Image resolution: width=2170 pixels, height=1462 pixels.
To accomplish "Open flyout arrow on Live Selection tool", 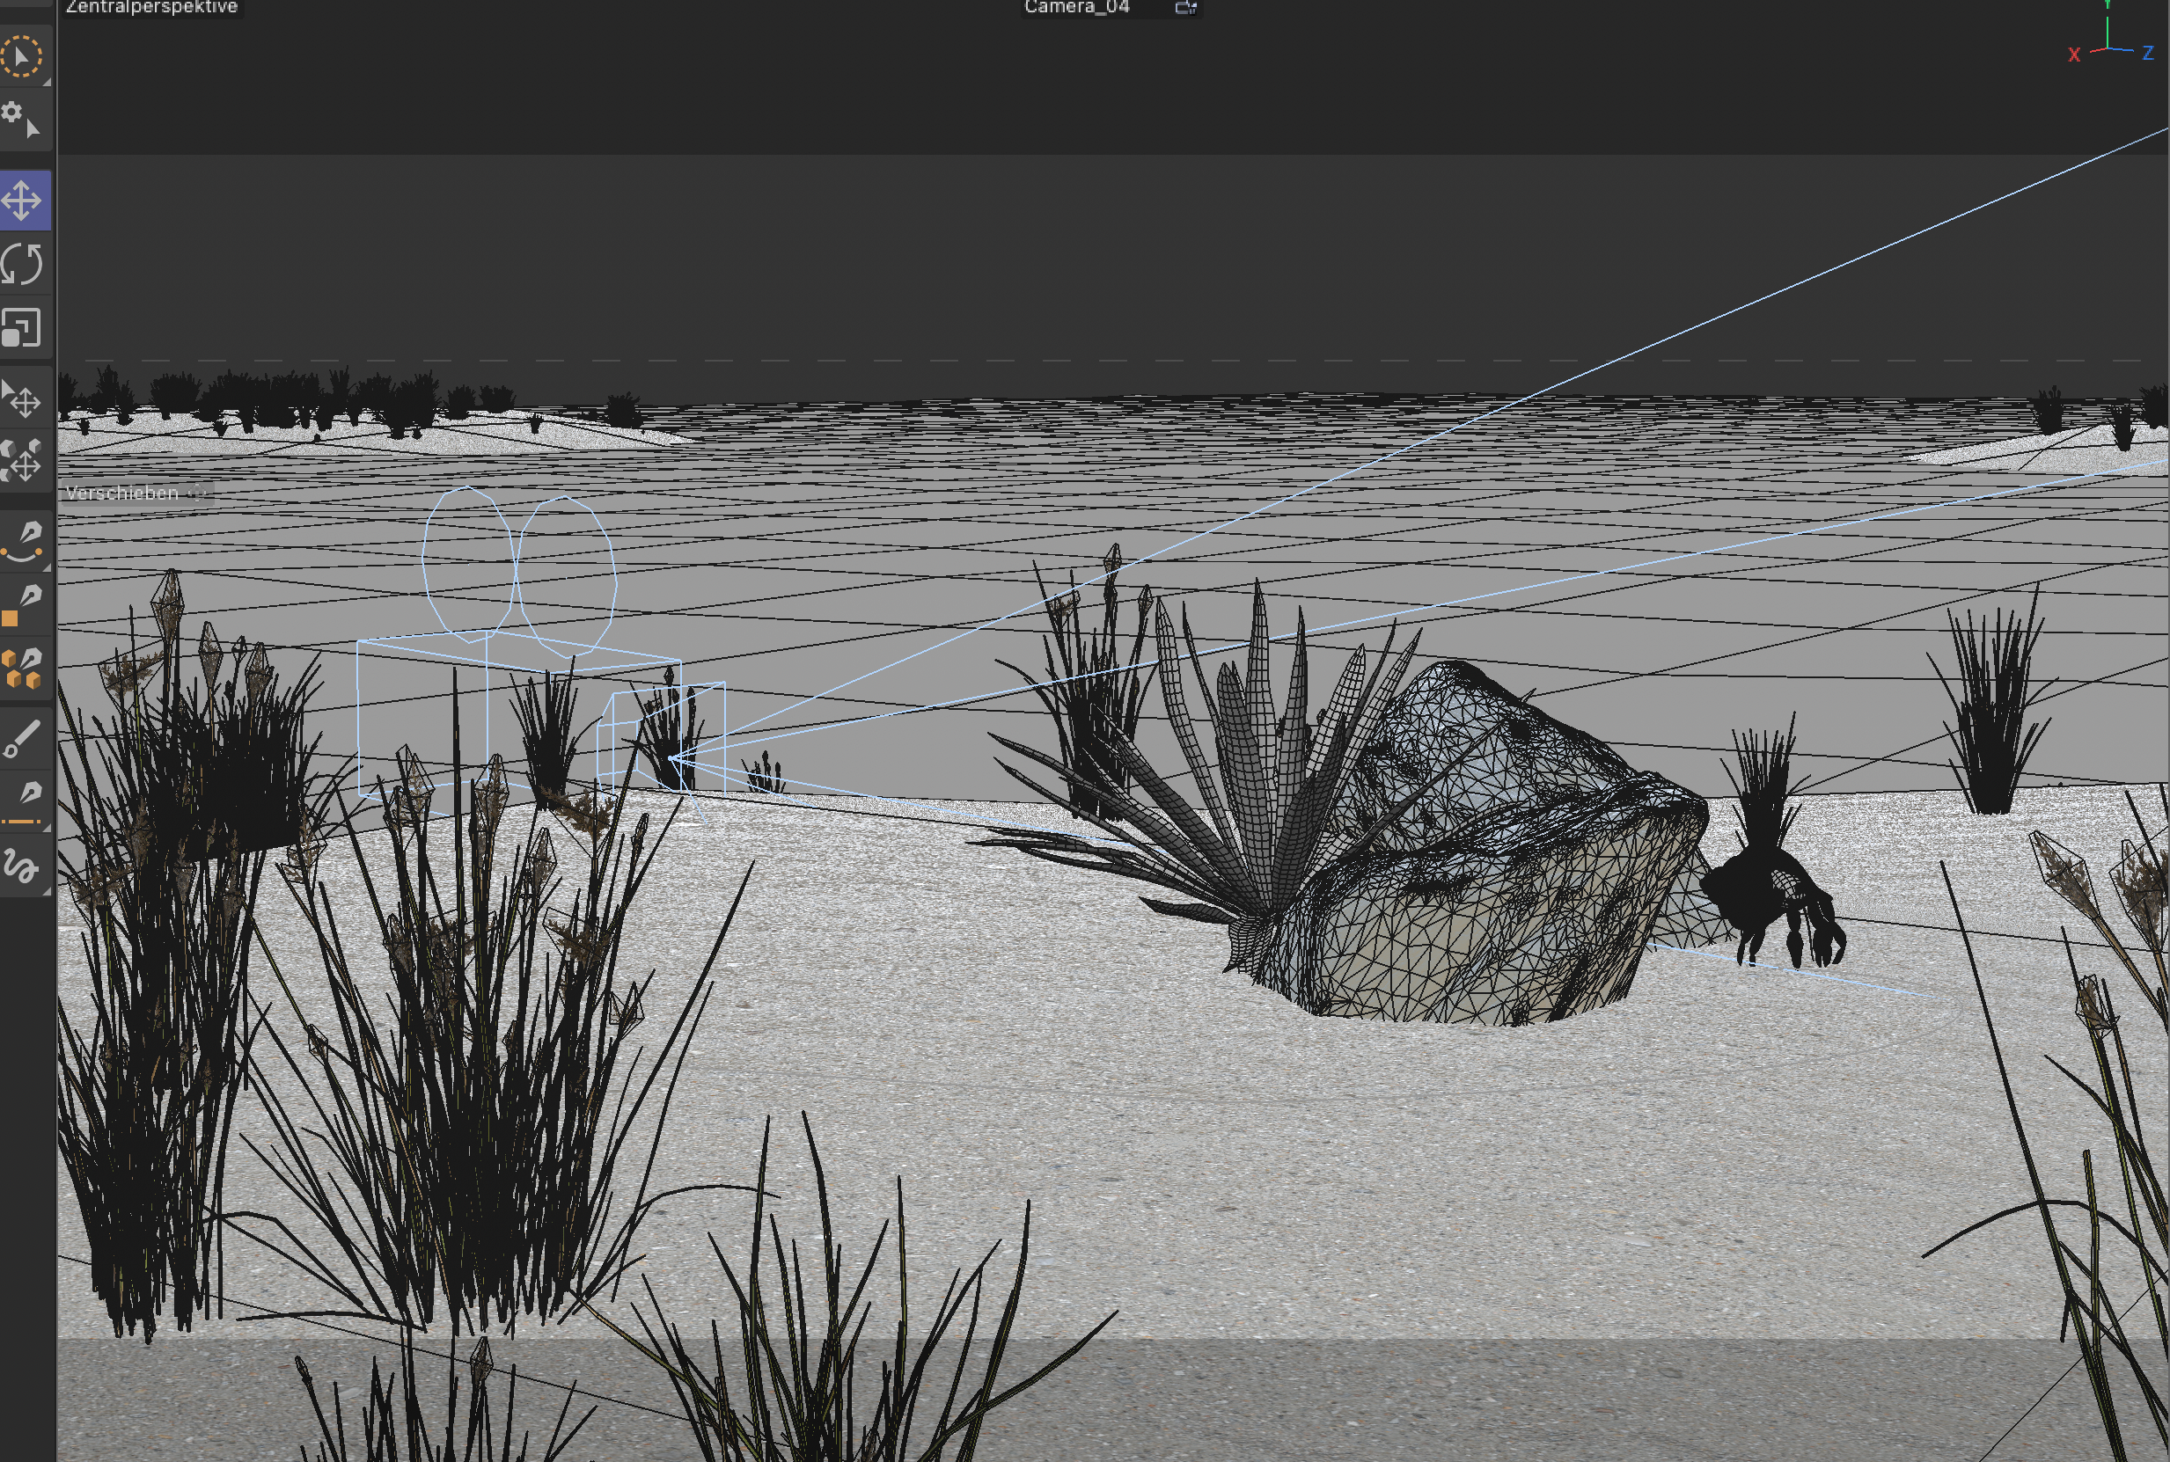I will click(47, 83).
